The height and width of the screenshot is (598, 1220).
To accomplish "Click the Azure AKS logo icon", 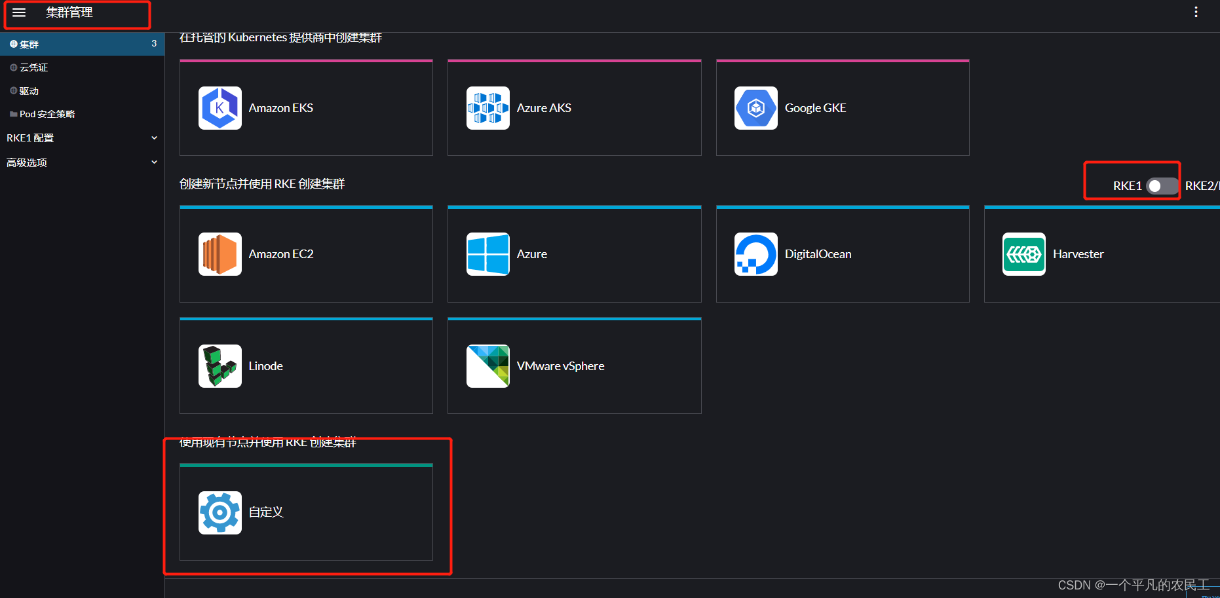I will point(488,108).
